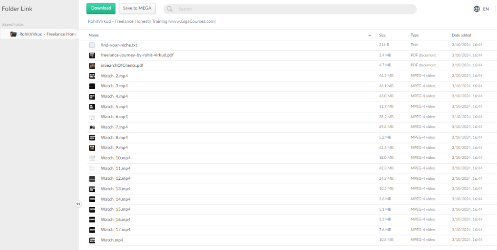This screenshot has width=497, height=250.
Task: Click the Watch_7.mp4 video thumbnail
Action: click(x=92, y=127)
